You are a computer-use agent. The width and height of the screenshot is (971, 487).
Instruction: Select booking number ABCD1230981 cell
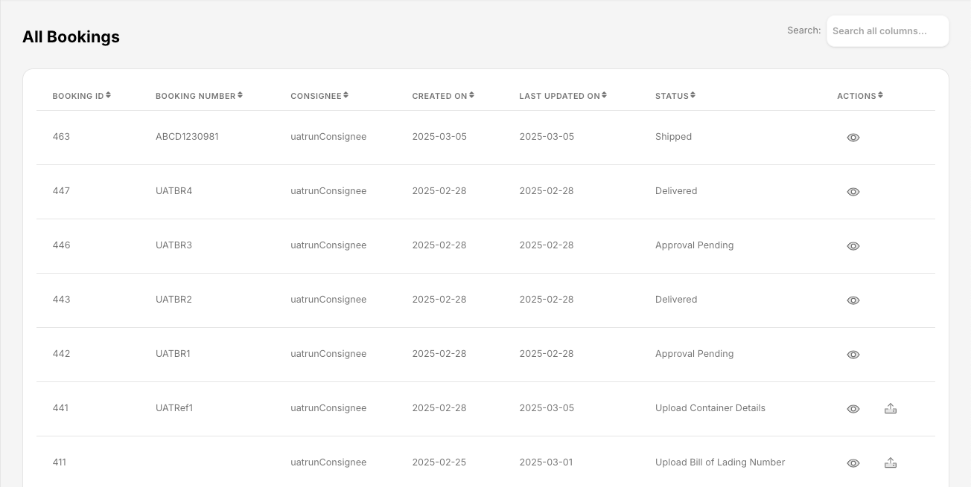[x=187, y=137]
